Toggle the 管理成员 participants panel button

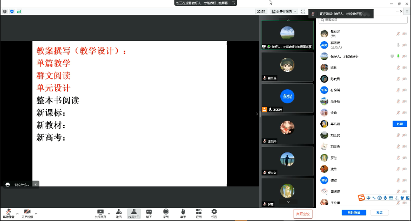tap(133, 211)
